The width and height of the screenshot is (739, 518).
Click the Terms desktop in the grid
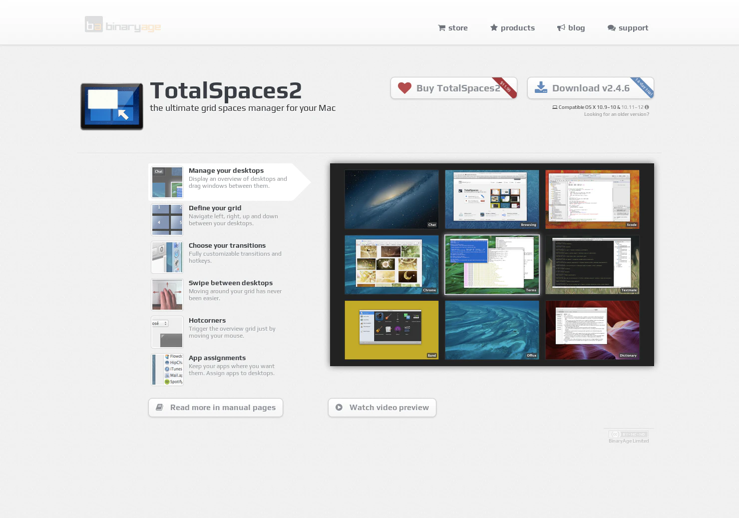click(492, 265)
